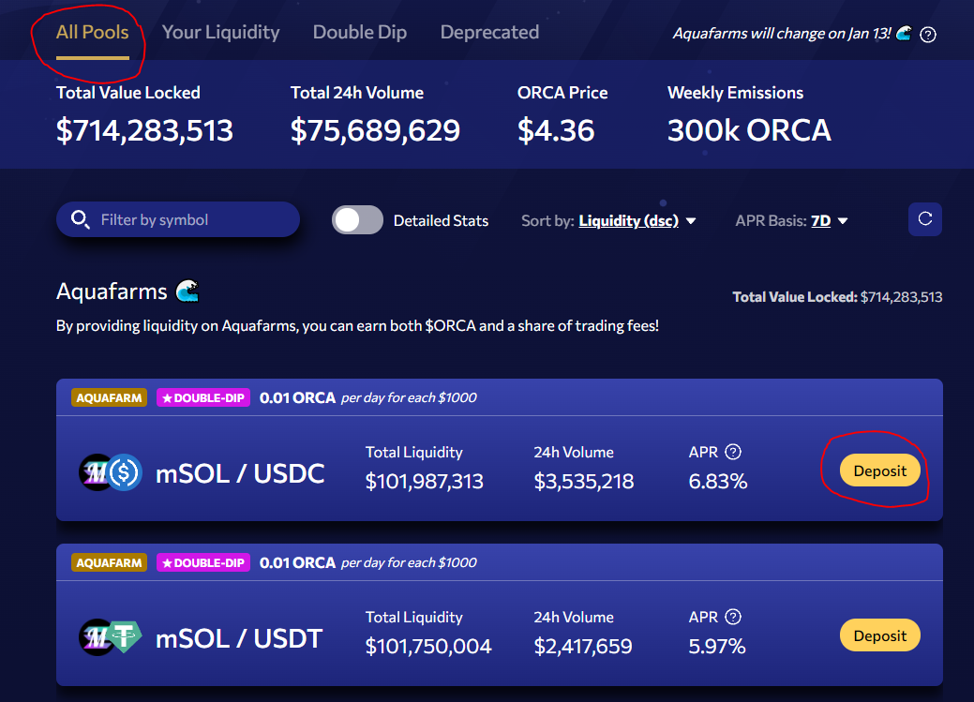Click the APR help icon for mSOL / USDC
The image size is (974, 702).
[733, 452]
